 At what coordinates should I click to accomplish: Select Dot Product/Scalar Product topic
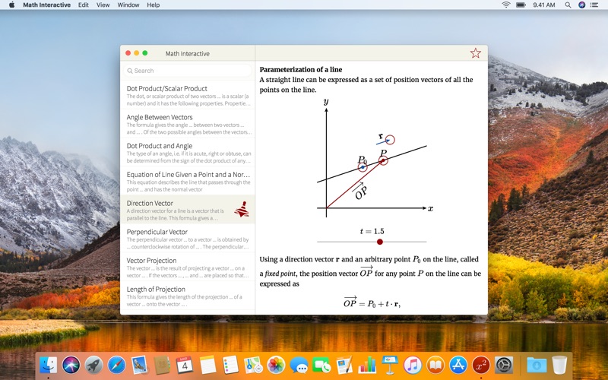(188, 95)
